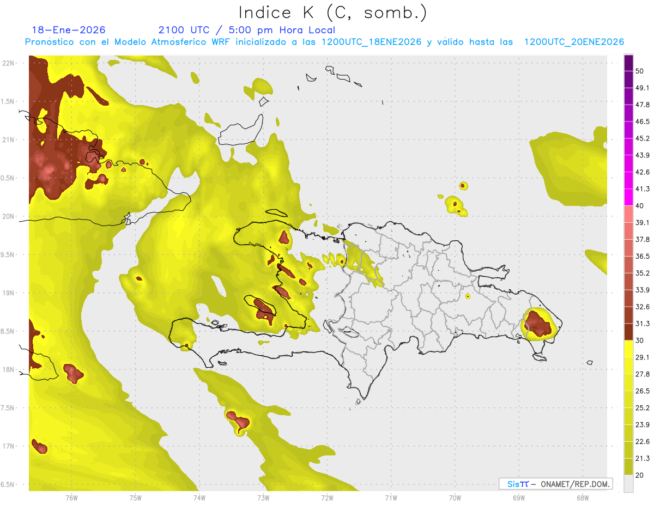This screenshot has height=505, width=654.
Task: Click the color scale value 30
Action: coord(640,340)
